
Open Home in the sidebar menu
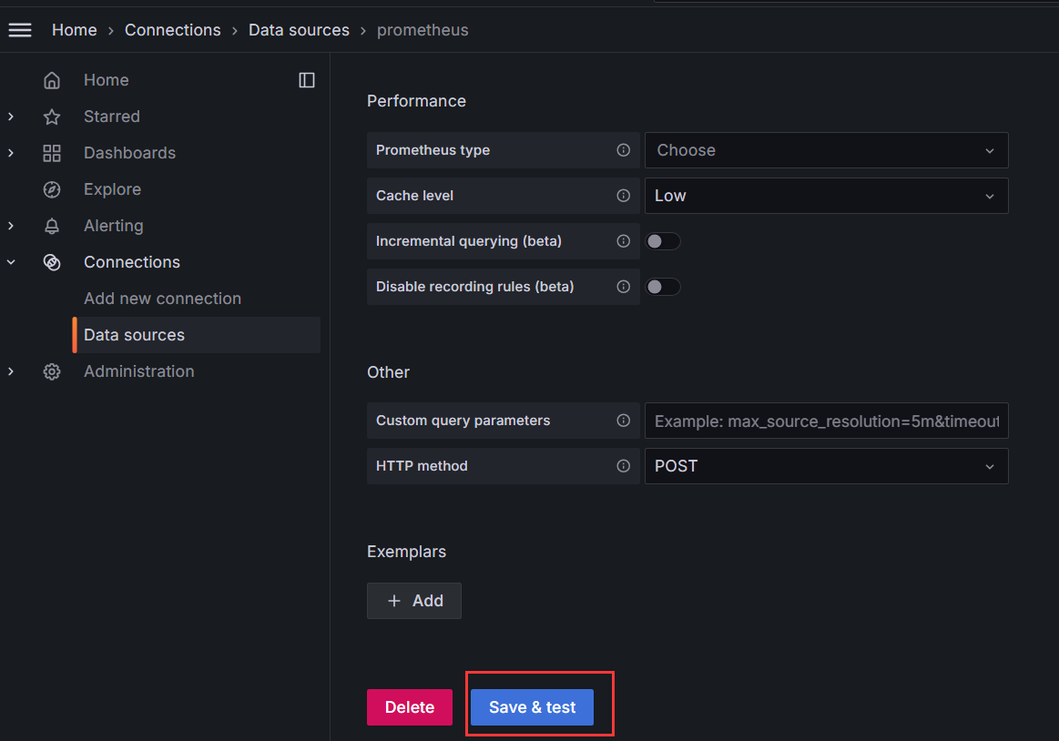pyautogui.click(x=106, y=80)
